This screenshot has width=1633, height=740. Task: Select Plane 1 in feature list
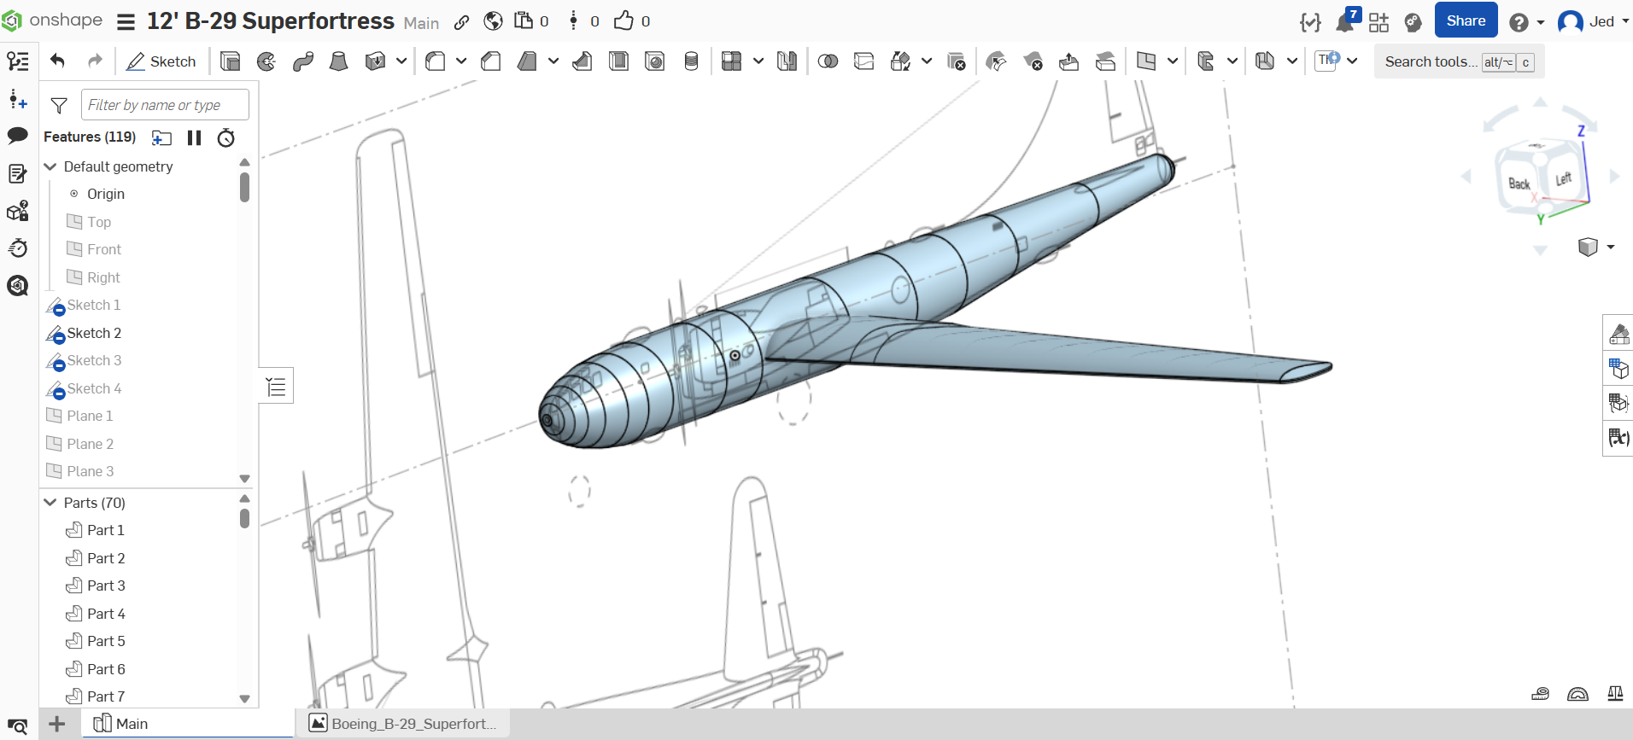(x=90, y=416)
